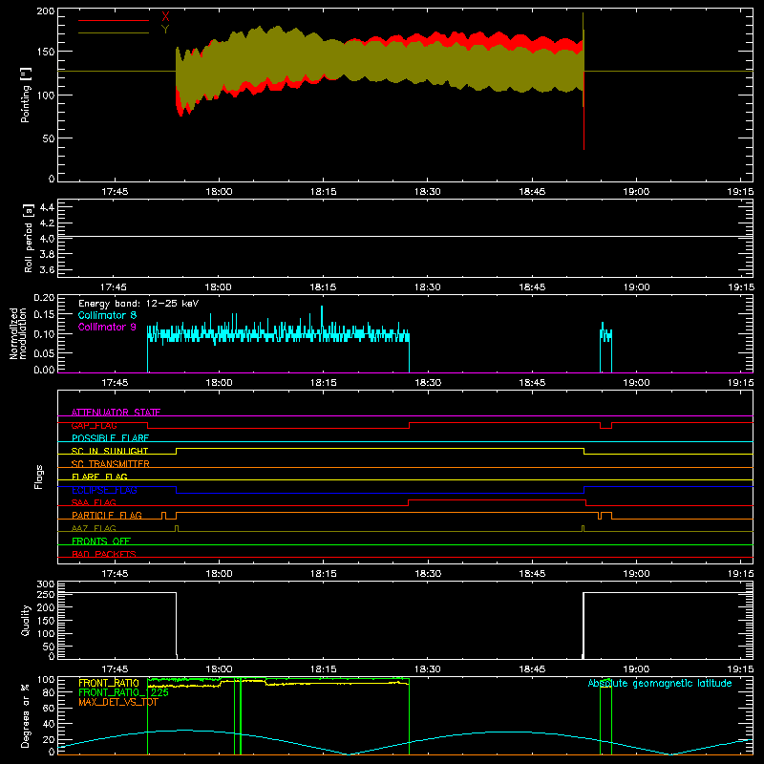Click the cyan "Collimator 8" legend entry

coord(107,315)
